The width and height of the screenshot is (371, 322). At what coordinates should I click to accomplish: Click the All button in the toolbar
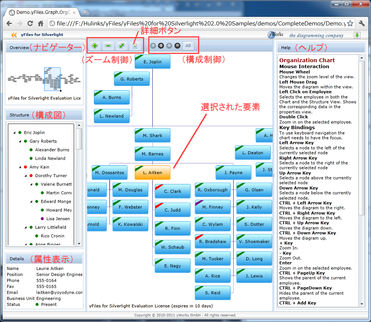coord(188,46)
